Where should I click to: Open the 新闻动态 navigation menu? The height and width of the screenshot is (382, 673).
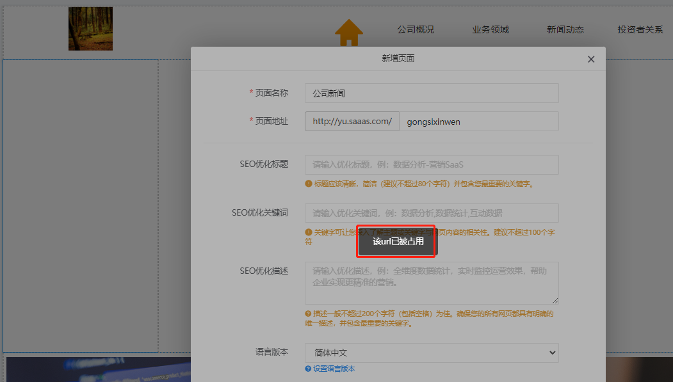click(x=565, y=29)
